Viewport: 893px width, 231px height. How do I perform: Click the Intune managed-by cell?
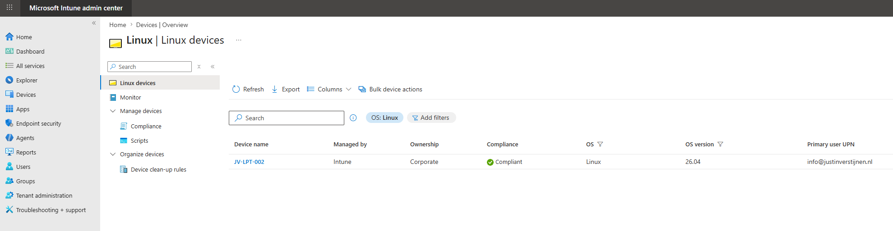(342, 162)
